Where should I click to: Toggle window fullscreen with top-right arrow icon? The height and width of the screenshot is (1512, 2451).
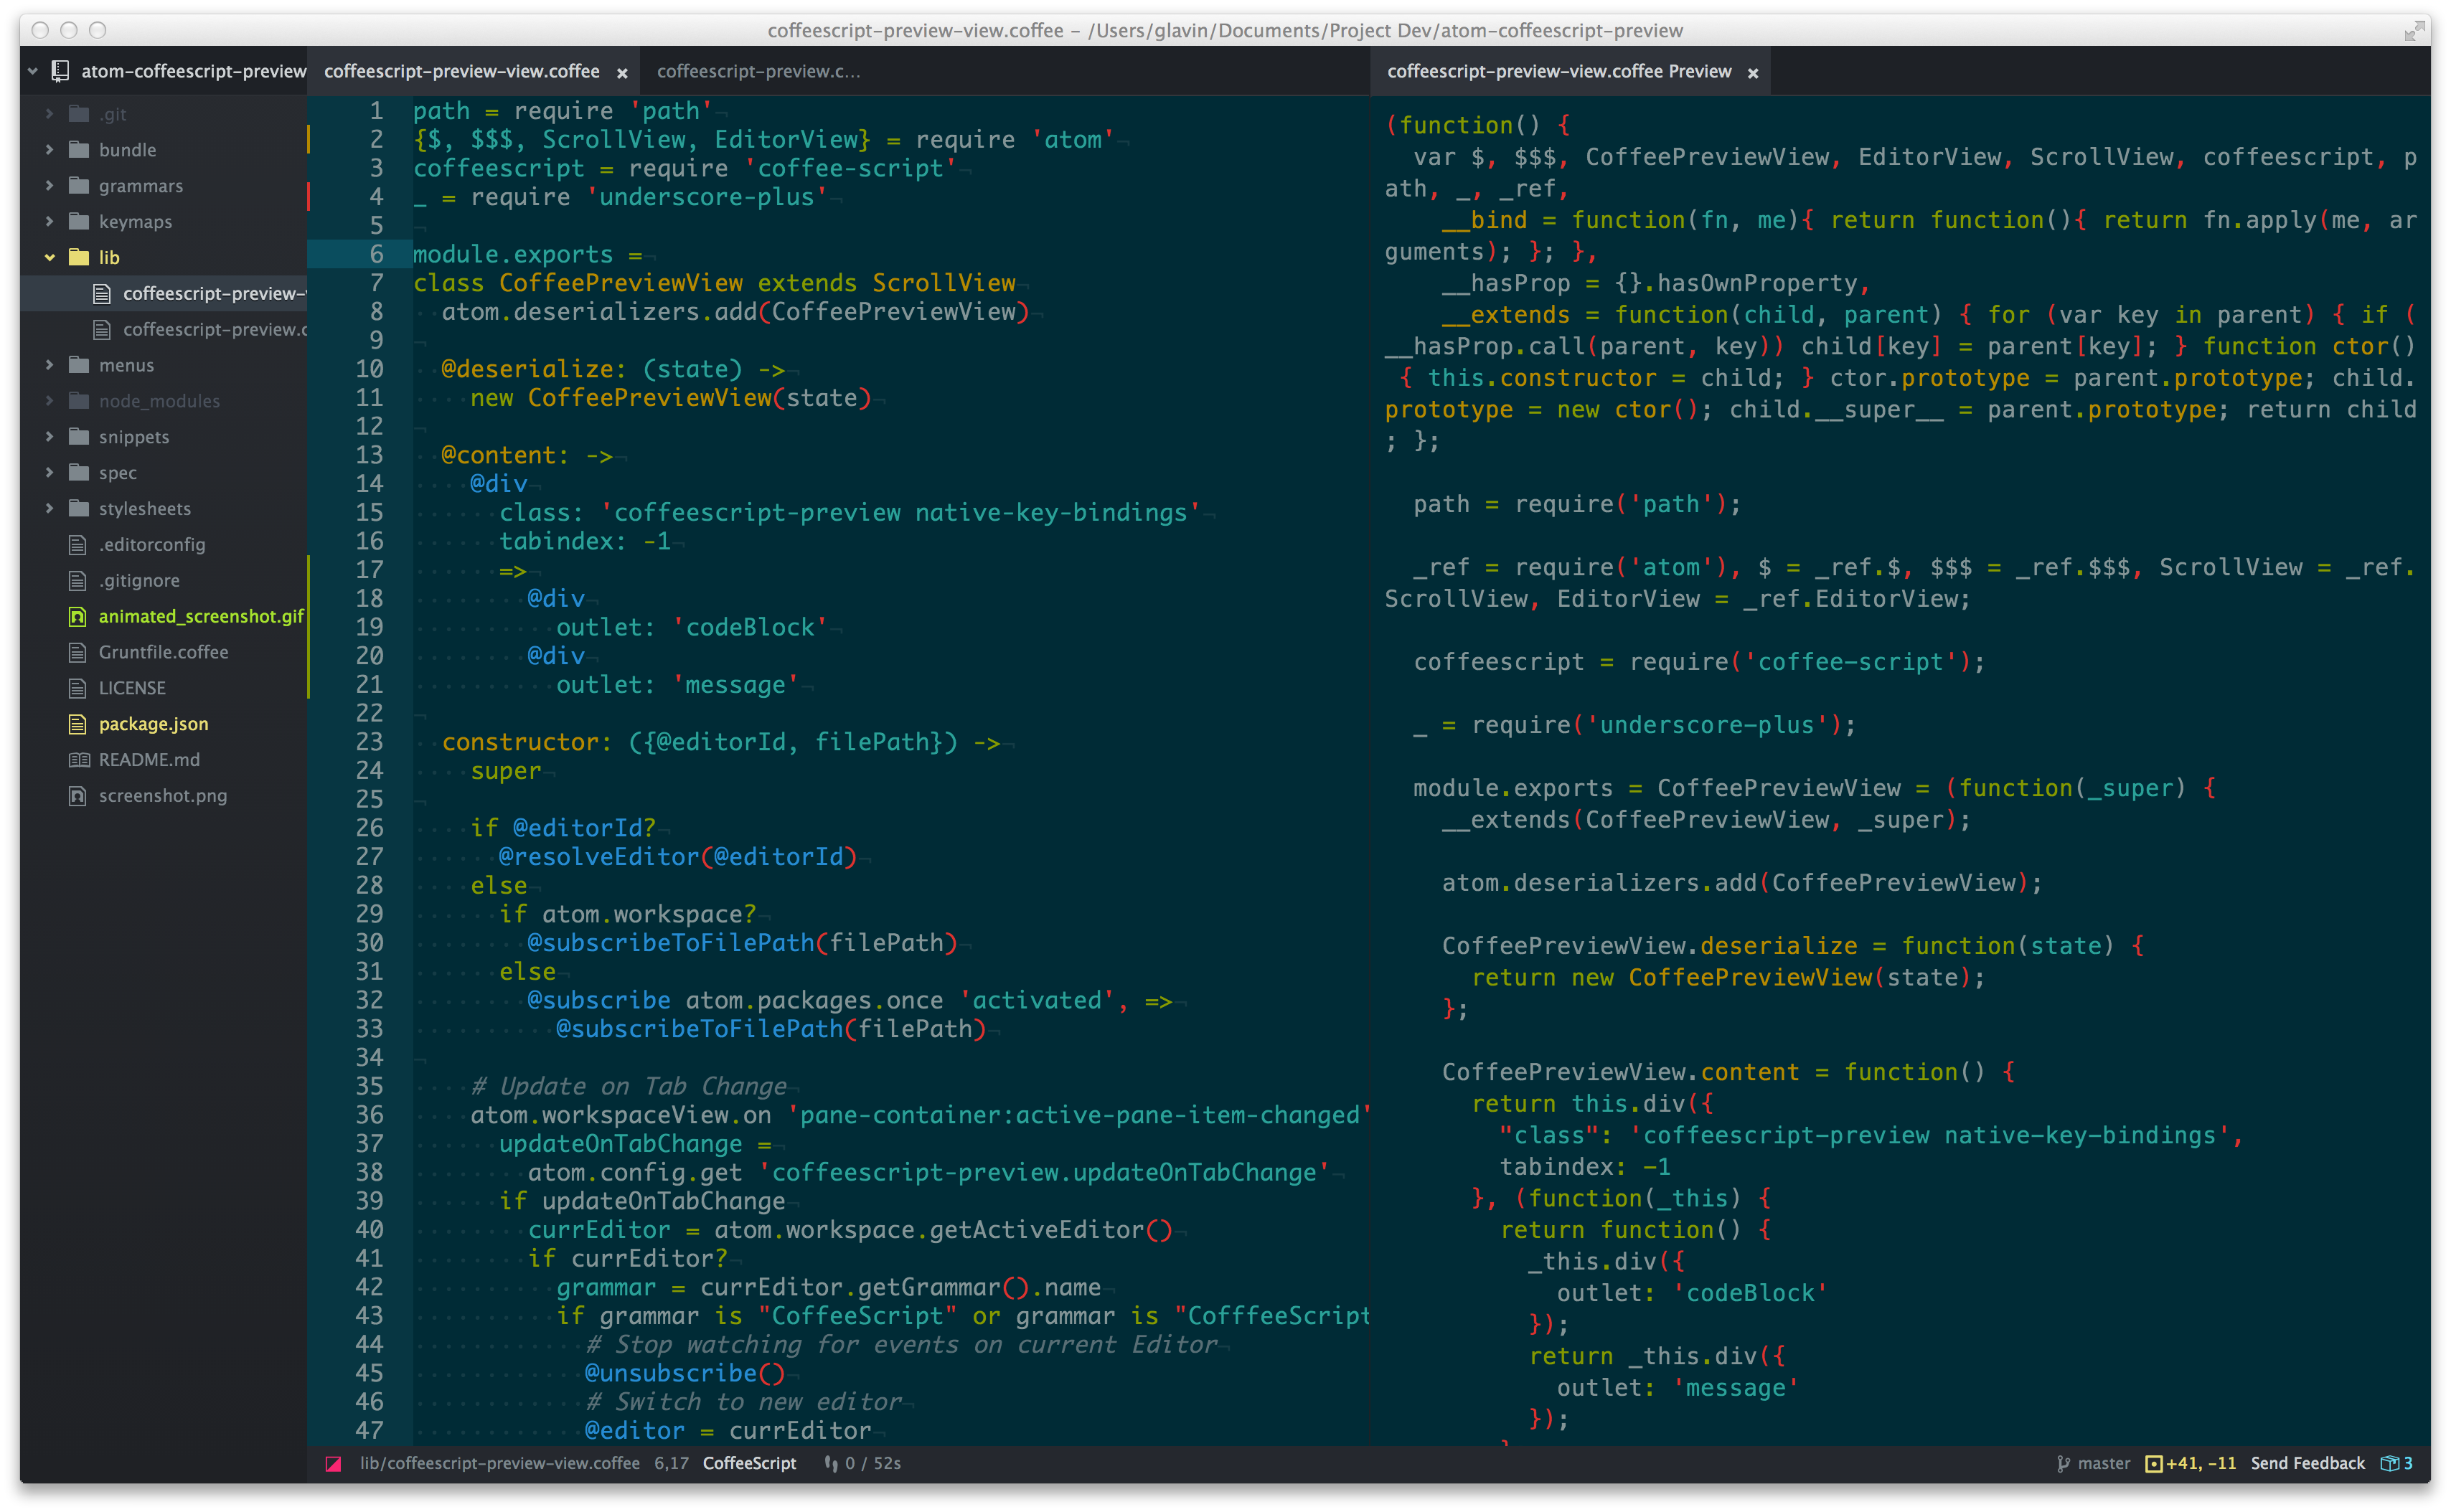coord(2414,32)
